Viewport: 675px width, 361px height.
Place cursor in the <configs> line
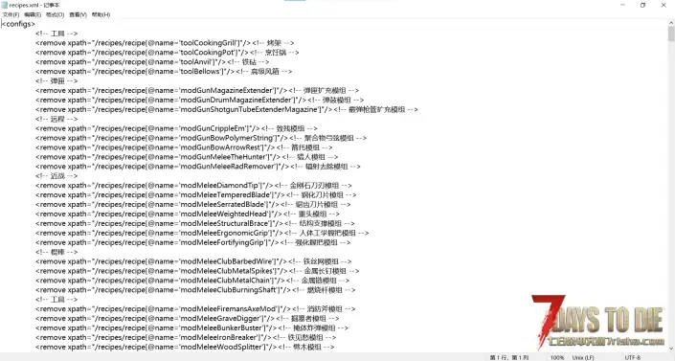(x=18, y=24)
